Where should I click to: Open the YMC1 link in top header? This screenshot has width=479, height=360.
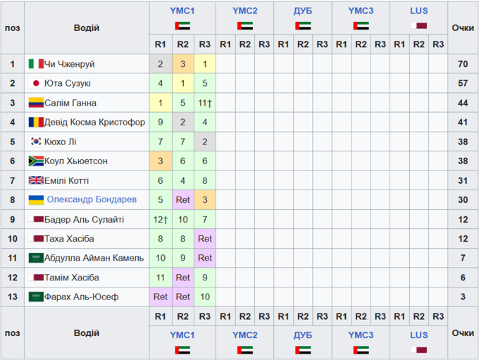[x=182, y=11]
